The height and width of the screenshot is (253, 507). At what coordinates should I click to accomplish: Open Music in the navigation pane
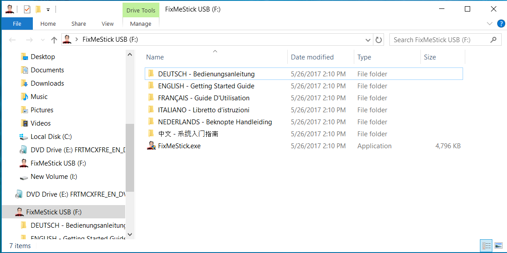point(39,97)
